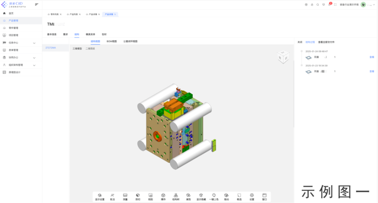The image size is (378, 203).
Task: Expand 组织架构管理 submenu chevron
Action: pos(34,65)
